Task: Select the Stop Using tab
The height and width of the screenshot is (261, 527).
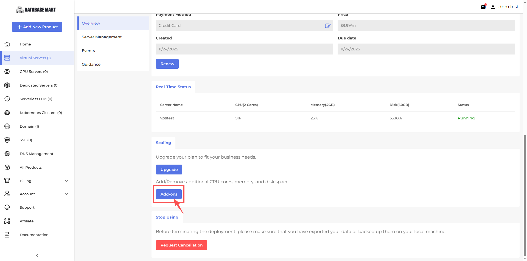Action: [x=167, y=217]
